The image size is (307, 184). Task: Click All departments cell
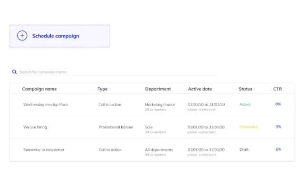pyautogui.click(x=159, y=150)
